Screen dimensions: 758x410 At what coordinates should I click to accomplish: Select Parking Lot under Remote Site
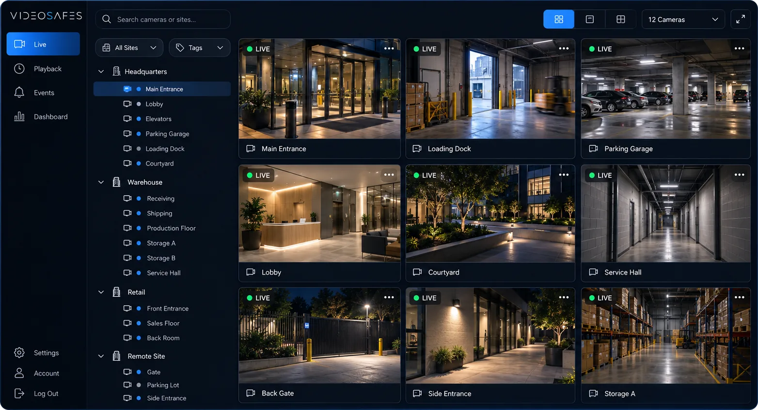coord(162,385)
